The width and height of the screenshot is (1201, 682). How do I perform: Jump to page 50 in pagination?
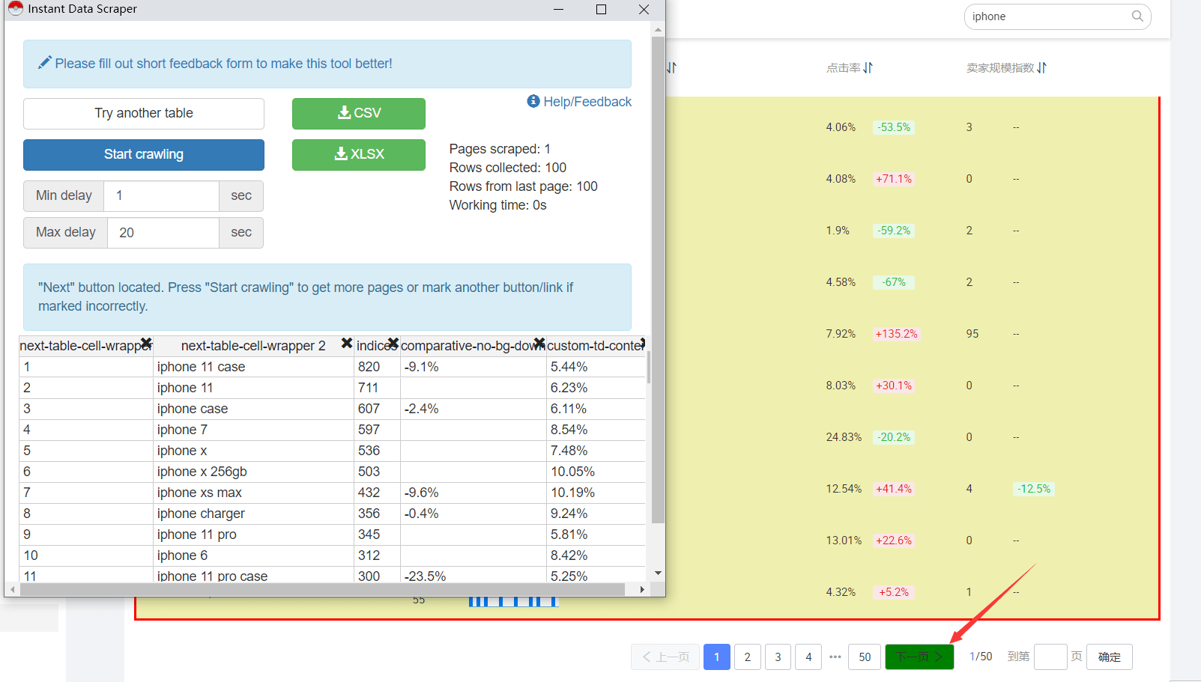click(865, 657)
